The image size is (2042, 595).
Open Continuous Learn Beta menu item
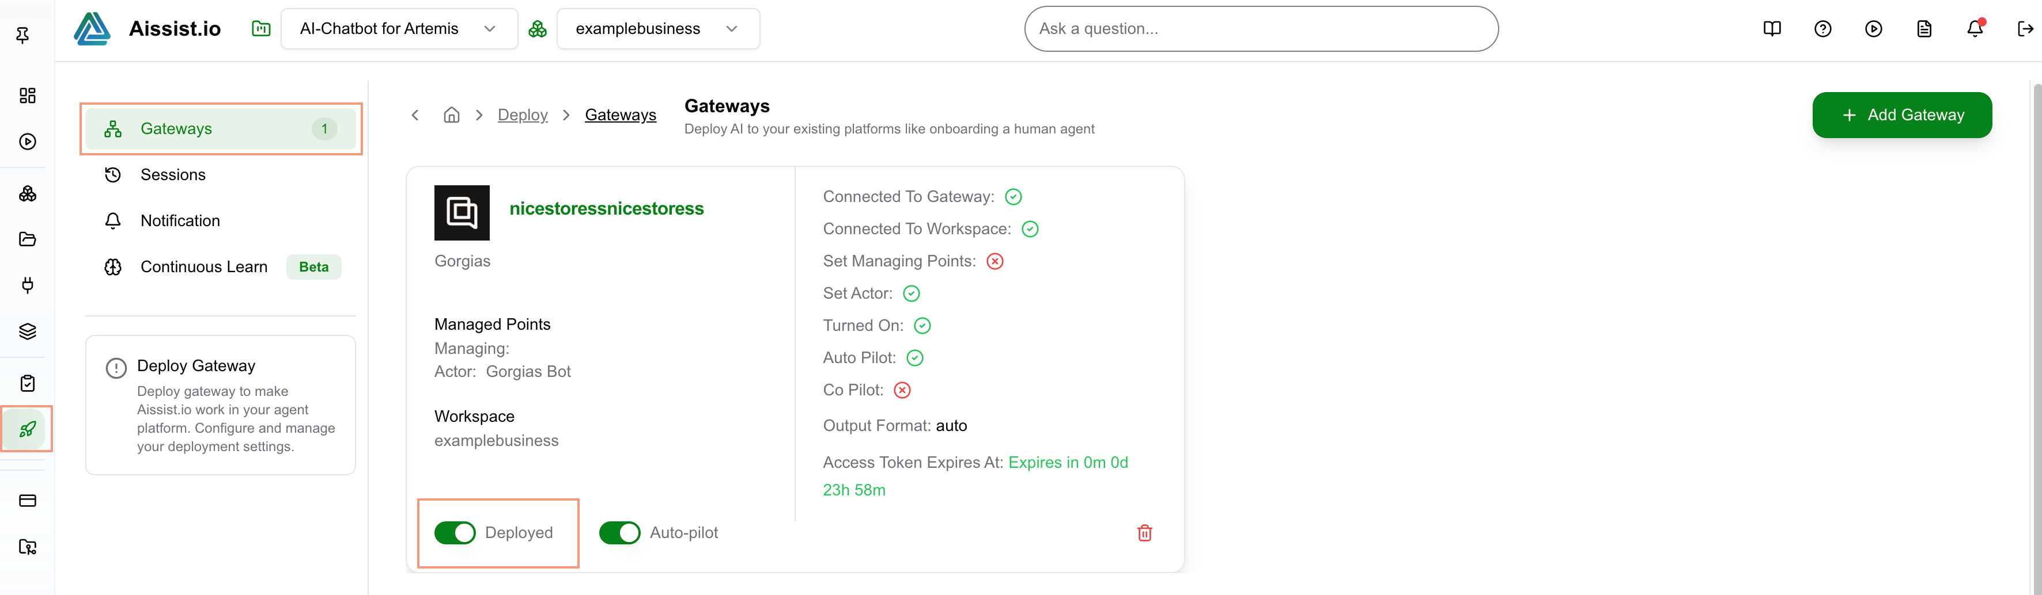point(204,266)
